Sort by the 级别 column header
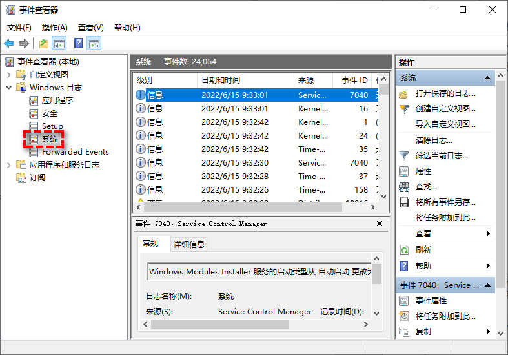508x355 pixels. click(x=165, y=80)
